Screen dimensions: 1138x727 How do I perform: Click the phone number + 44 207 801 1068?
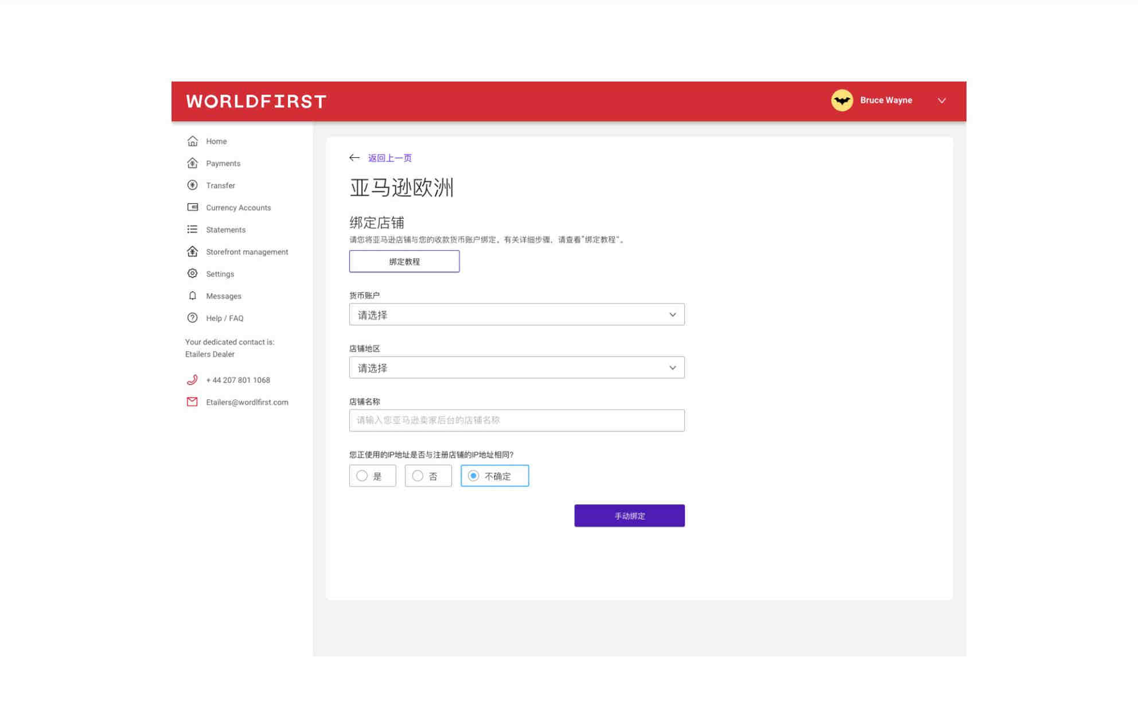(237, 380)
